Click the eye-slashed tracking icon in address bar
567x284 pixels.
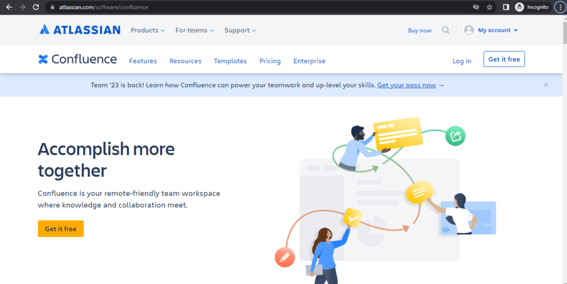coord(476,7)
